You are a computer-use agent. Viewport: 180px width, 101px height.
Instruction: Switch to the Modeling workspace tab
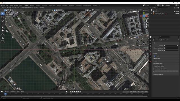tap(32, 6)
